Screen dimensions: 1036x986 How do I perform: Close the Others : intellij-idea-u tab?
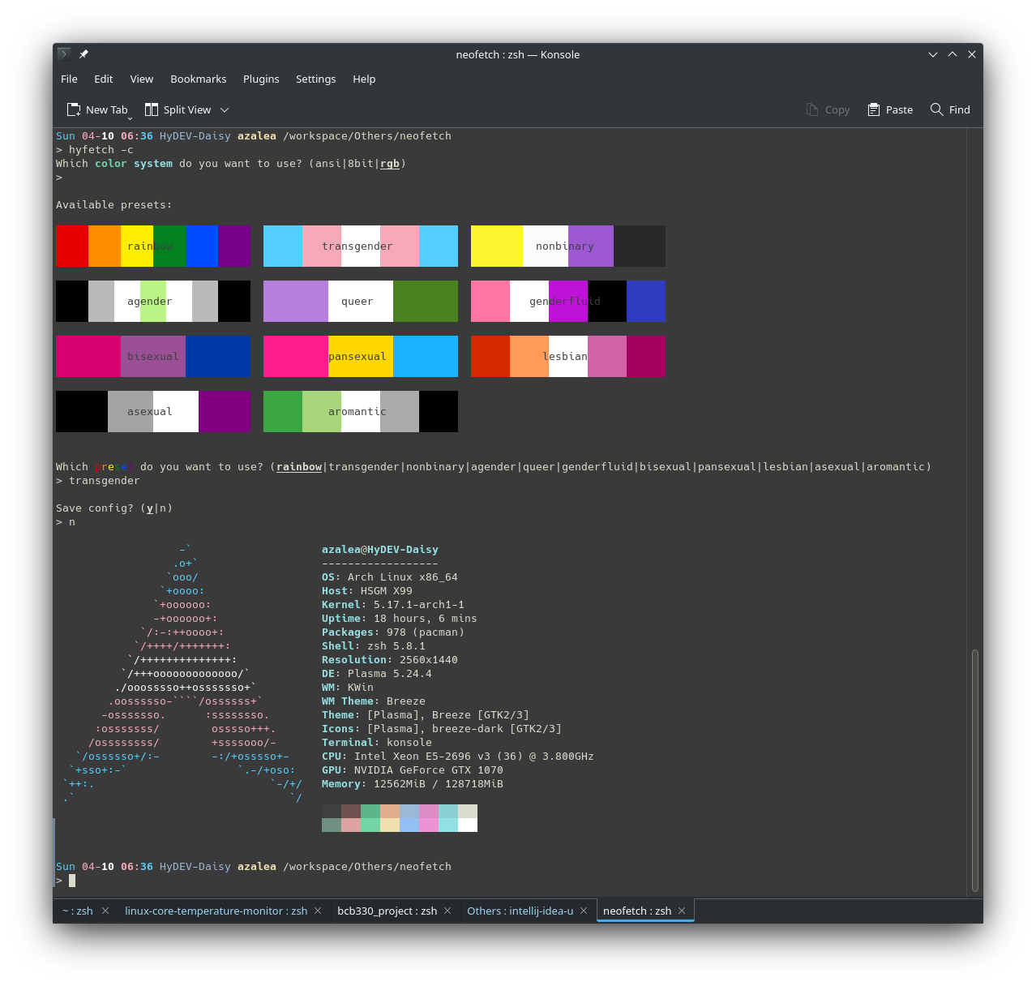584,911
